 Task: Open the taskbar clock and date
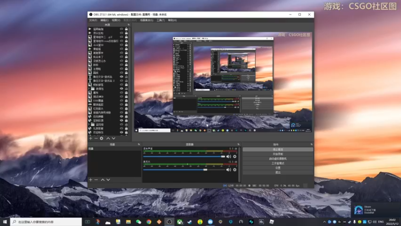pyautogui.click(x=392, y=221)
